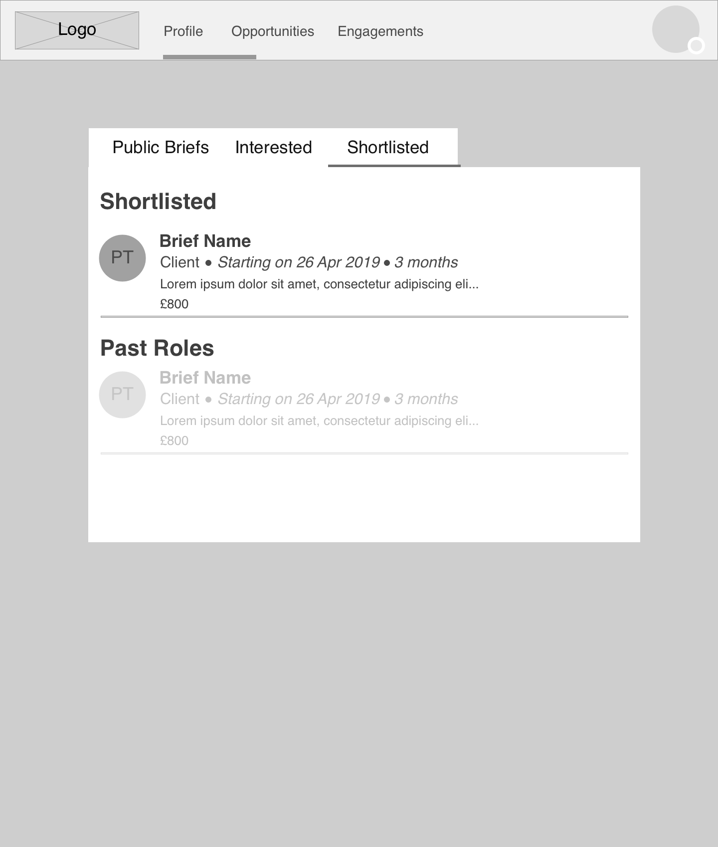
Task: Click the faded PT avatar under Past Roles
Action: click(122, 395)
